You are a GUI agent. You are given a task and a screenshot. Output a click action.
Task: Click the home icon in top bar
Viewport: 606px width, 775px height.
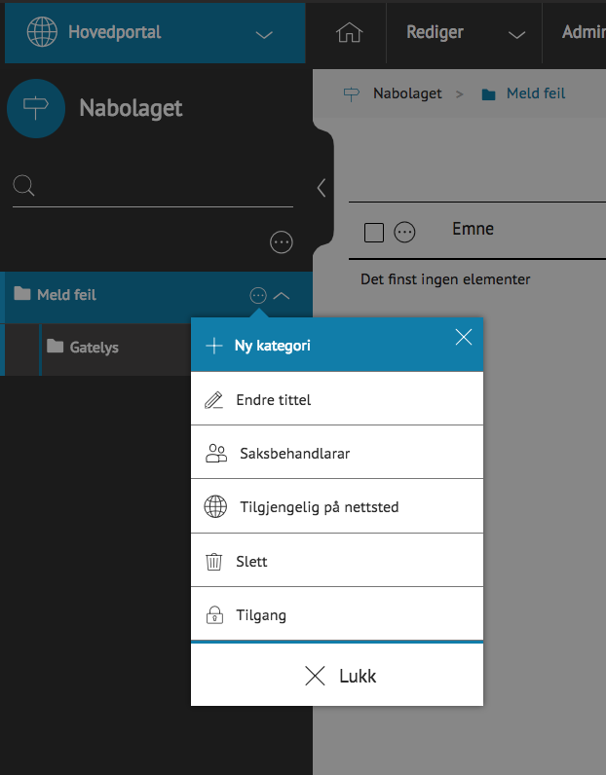click(x=349, y=33)
